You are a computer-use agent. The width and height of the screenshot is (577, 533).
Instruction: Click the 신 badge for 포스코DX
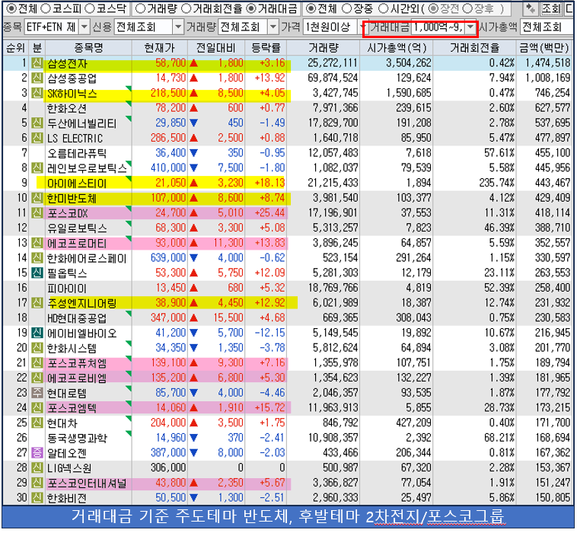[x=37, y=213]
